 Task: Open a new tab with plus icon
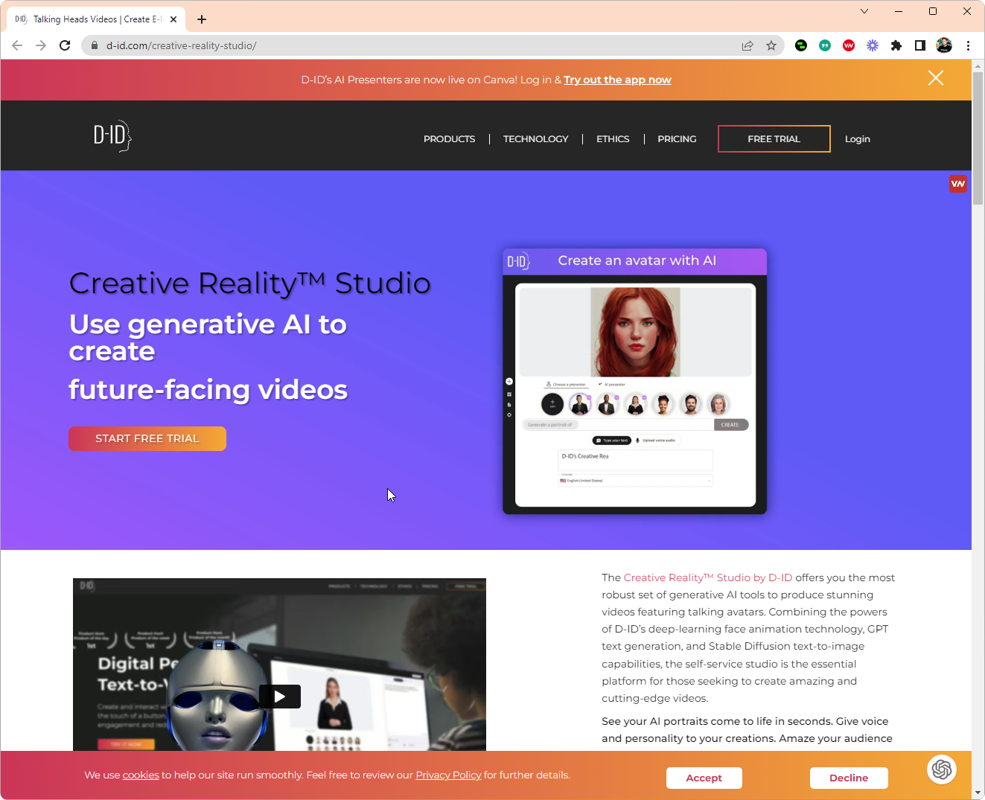coord(202,19)
